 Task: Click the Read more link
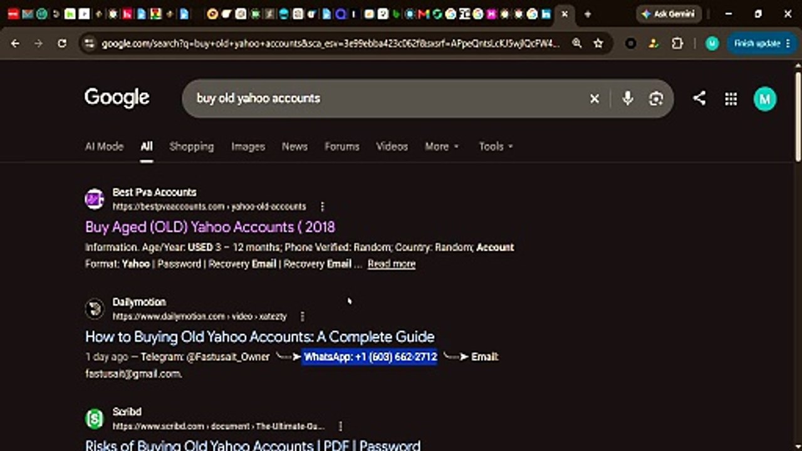[x=392, y=264]
